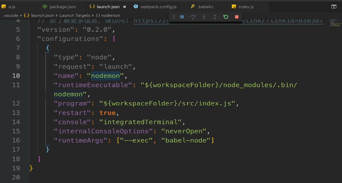Viewport: 342px width, 183px height.
Task: Open the index.js tab
Action: click(x=246, y=7)
